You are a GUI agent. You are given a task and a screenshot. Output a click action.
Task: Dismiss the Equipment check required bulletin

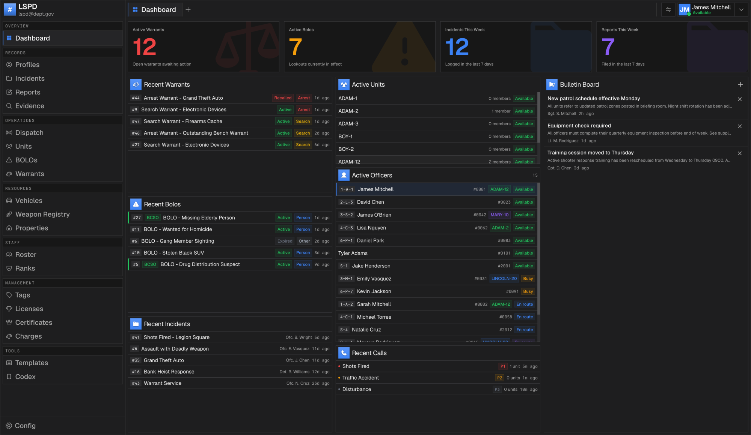740,126
